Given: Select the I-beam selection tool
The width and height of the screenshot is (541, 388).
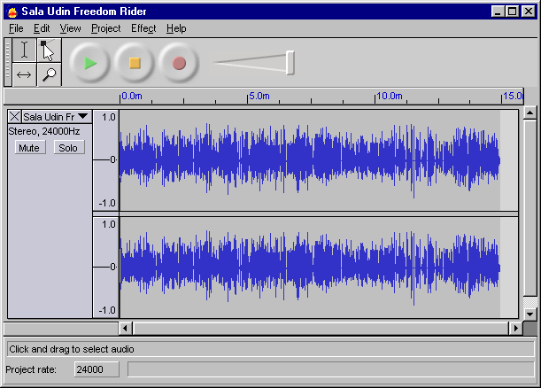Looking at the screenshot, I should point(24,50).
